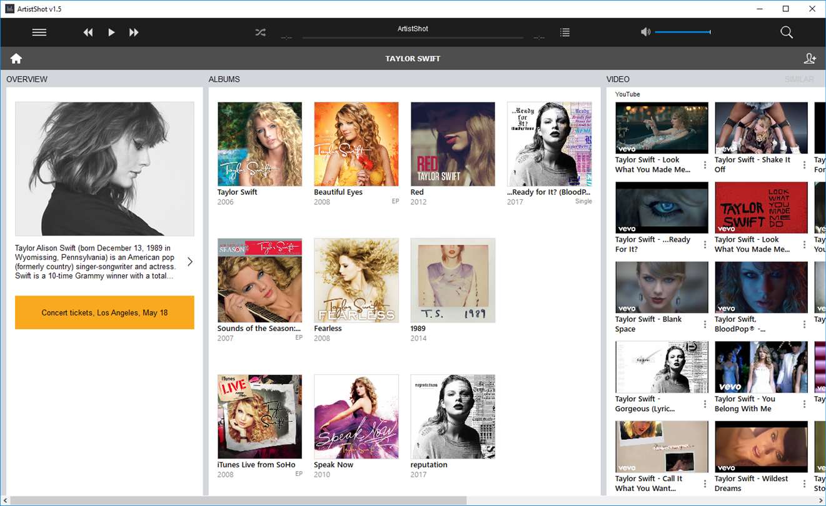The width and height of the screenshot is (826, 506).
Task: Open options for Shake It Off video
Action: [804, 165]
